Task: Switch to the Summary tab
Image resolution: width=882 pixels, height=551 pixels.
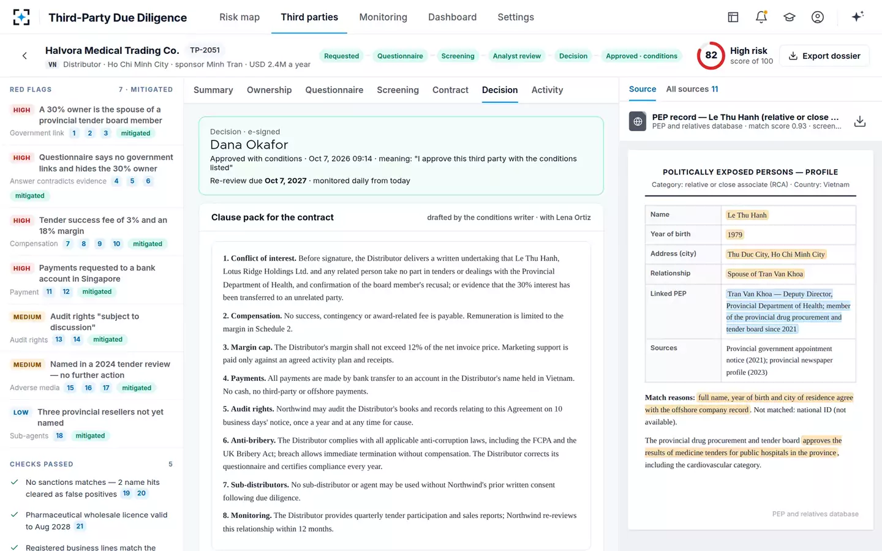Action: pyautogui.click(x=213, y=90)
